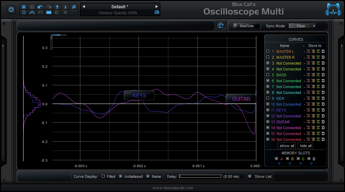Open memory slot A dropdown arrow

279,164
